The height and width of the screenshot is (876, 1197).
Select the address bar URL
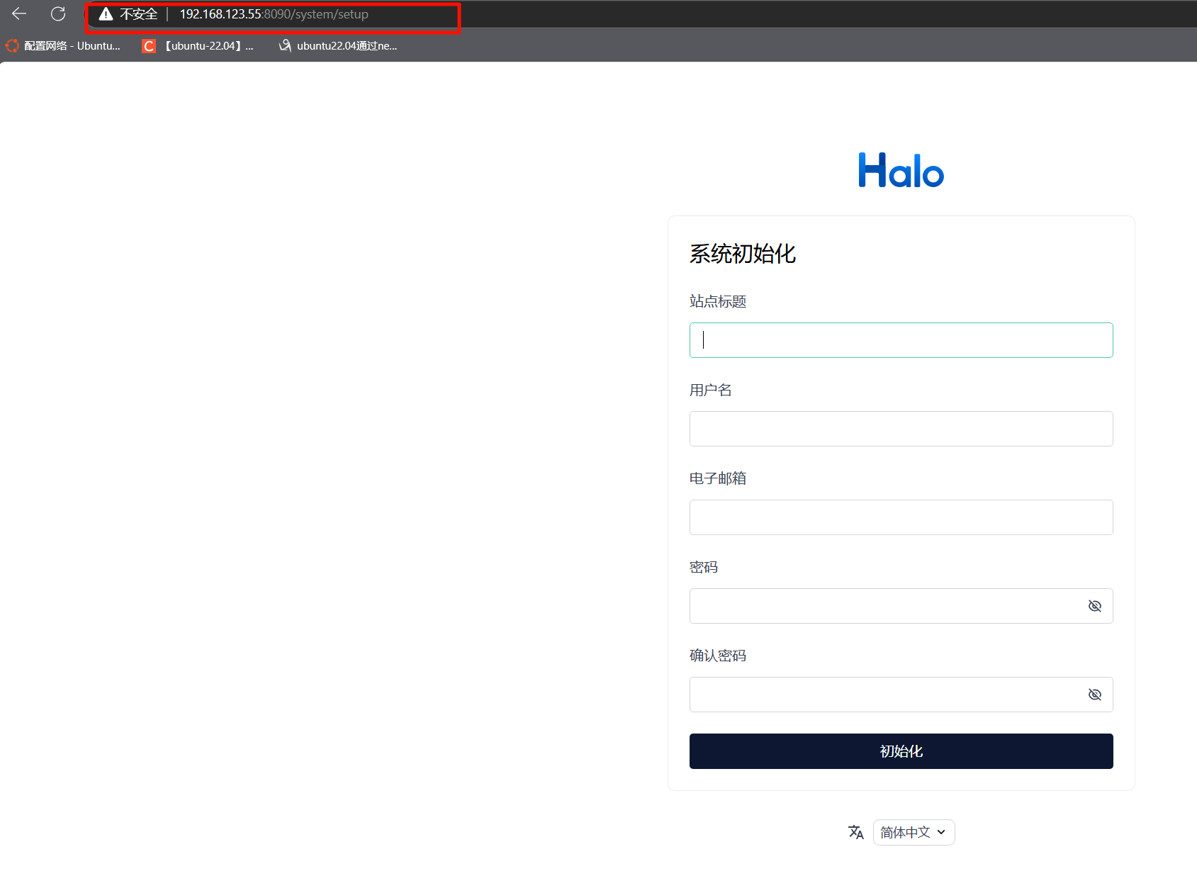click(x=274, y=14)
